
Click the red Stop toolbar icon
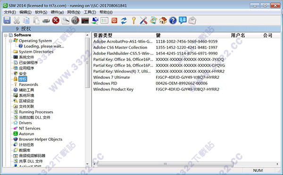(x=56, y=21)
